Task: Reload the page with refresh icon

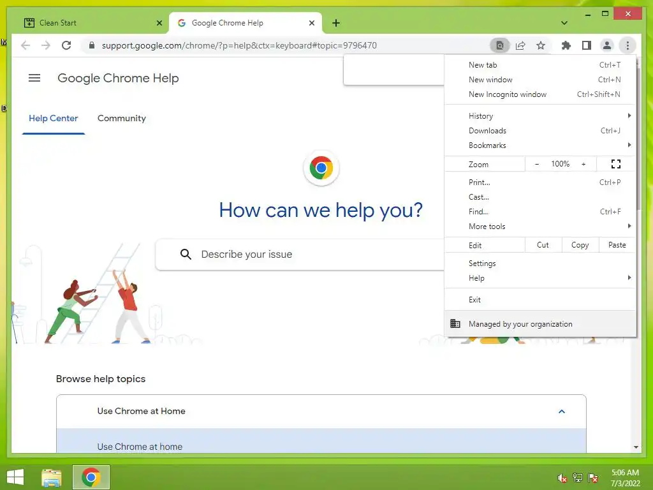Action: click(66, 45)
